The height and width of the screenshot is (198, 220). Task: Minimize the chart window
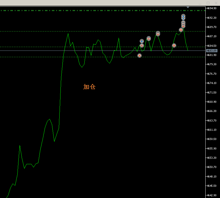[x=200, y=3]
